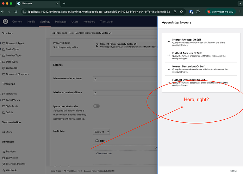Click the Umbraco logo icon
Screen dimensions: 243x174
pos(5,21)
